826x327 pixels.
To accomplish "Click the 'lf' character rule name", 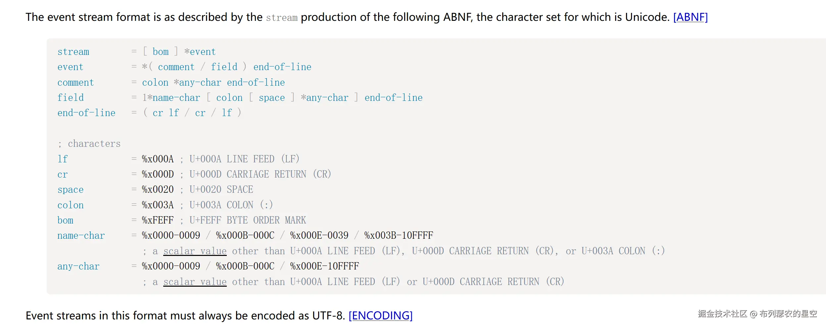I will pyautogui.click(x=63, y=159).
